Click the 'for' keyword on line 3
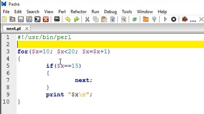This screenshot has width=204, height=114. click(23, 51)
